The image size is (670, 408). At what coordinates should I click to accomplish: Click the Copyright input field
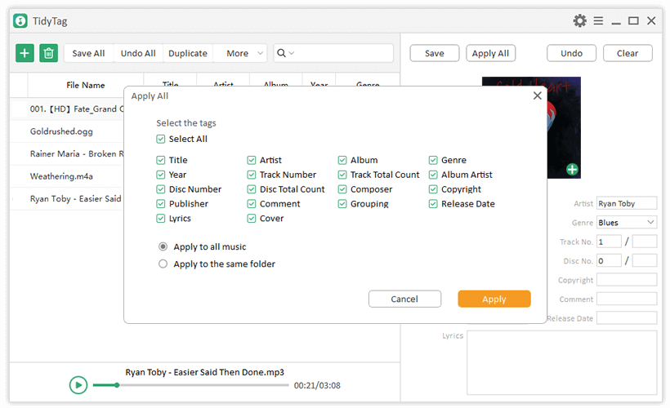[x=627, y=280]
